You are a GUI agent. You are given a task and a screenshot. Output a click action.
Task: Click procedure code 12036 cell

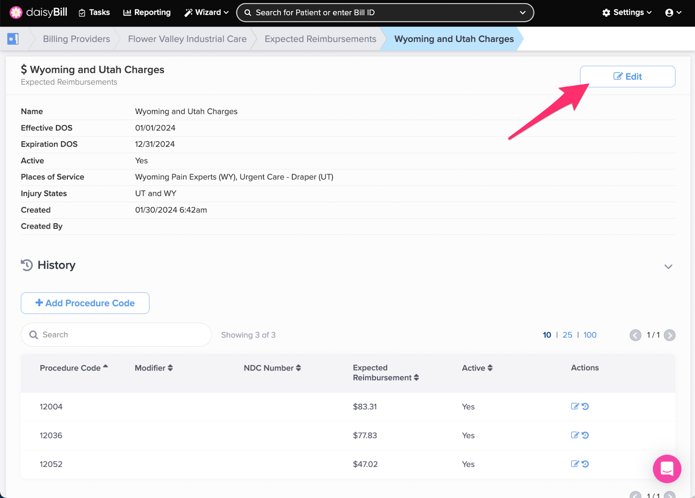(51, 435)
